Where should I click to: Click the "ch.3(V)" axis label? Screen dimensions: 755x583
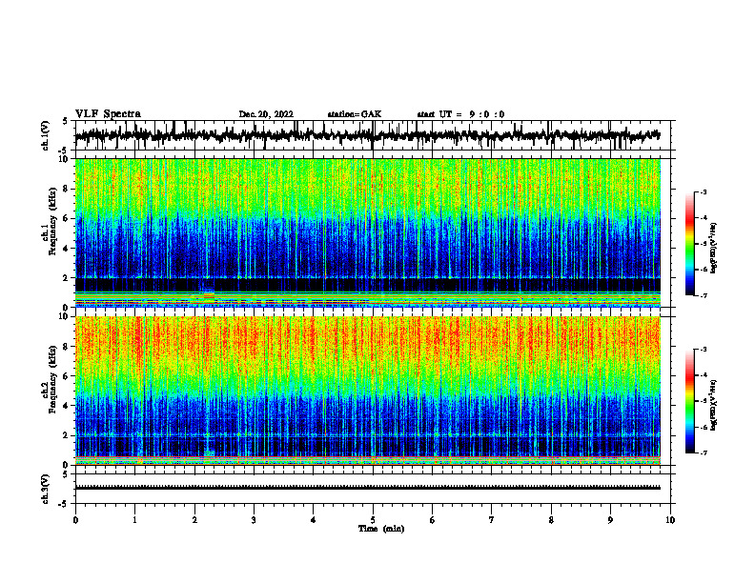coord(46,489)
